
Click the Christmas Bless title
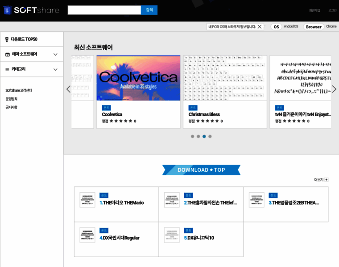pyautogui.click(x=204, y=114)
